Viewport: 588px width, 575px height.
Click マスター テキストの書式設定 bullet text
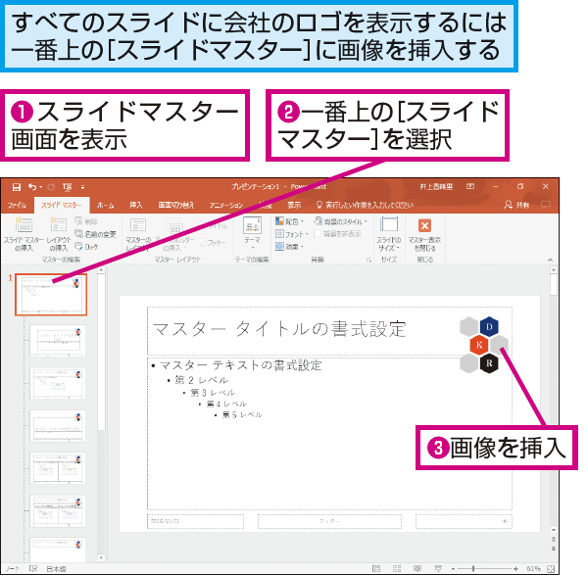(240, 365)
